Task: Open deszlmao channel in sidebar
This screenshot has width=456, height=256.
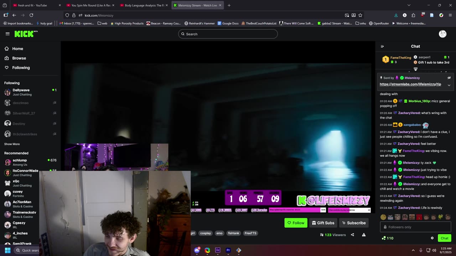Action: (30, 103)
